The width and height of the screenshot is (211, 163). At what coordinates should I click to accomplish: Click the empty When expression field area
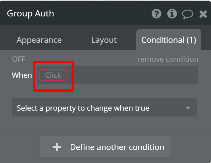(132, 75)
